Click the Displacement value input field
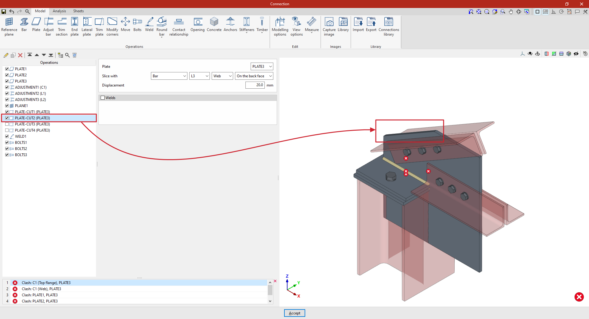This screenshot has width=589, height=319. (255, 85)
